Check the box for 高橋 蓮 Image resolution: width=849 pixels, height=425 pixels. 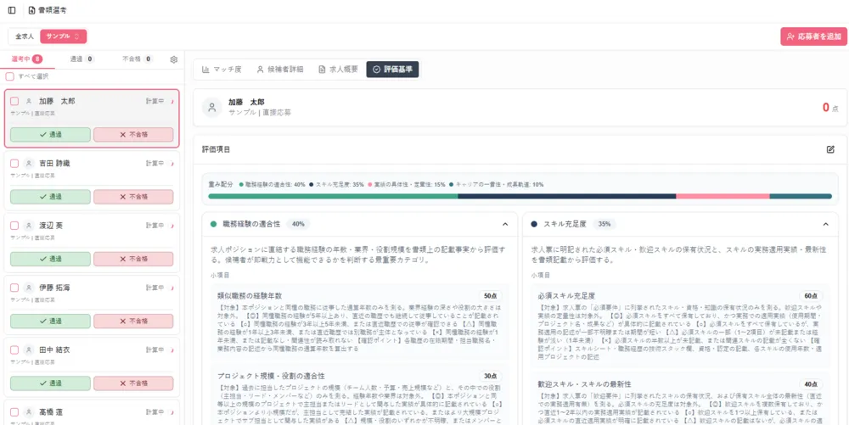click(x=14, y=412)
